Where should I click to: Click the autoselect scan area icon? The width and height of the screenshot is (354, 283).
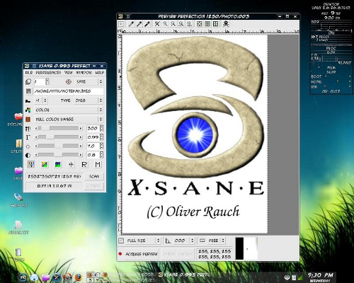(x=200, y=24)
